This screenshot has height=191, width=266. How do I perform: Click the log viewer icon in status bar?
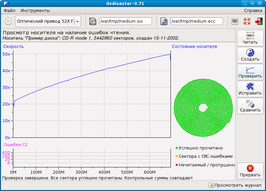(x=211, y=185)
